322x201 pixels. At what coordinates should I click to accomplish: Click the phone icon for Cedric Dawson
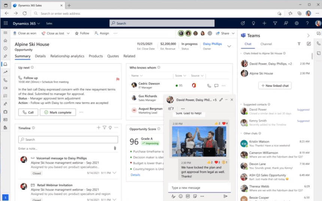(x=209, y=85)
